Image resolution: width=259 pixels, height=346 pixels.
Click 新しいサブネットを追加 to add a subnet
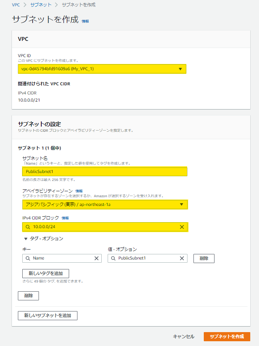click(47, 315)
